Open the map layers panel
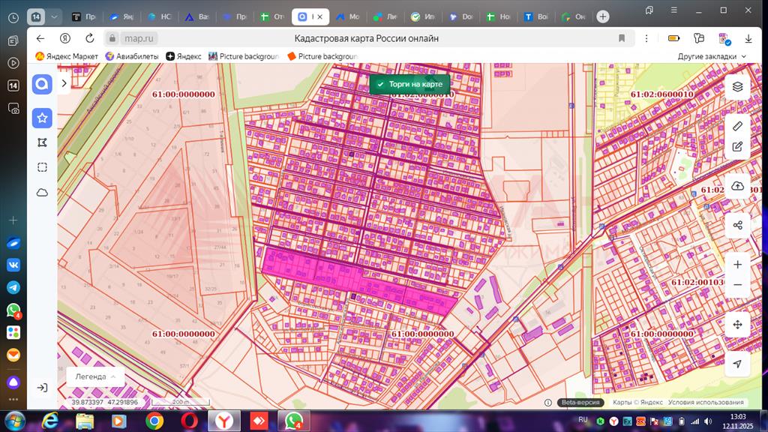The width and height of the screenshot is (768, 432). (x=737, y=86)
